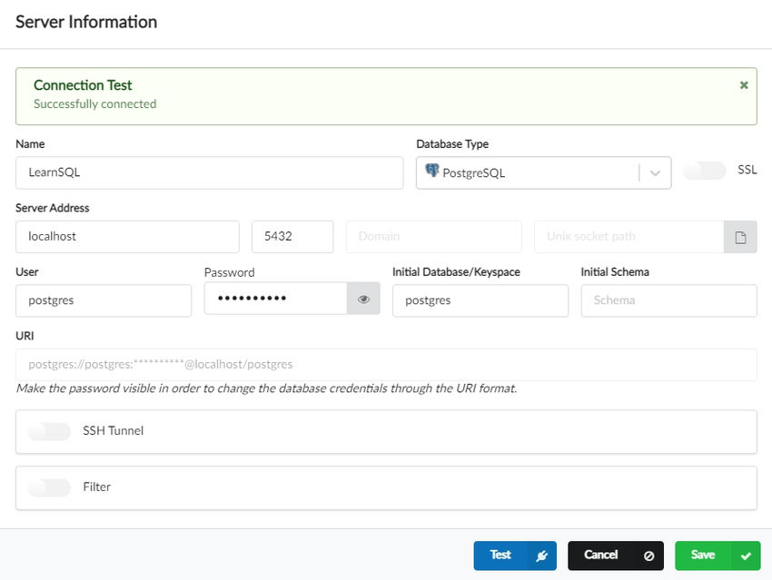The height and width of the screenshot is (580, 772).
Task: Click the localhost server address field
Action: coord(127,237)
